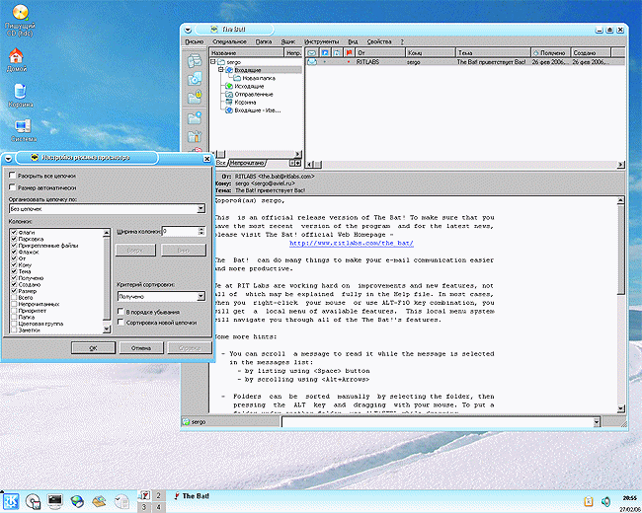Open the Корзина desktop trash icon
Screen dimensions: 642x513
20,91
